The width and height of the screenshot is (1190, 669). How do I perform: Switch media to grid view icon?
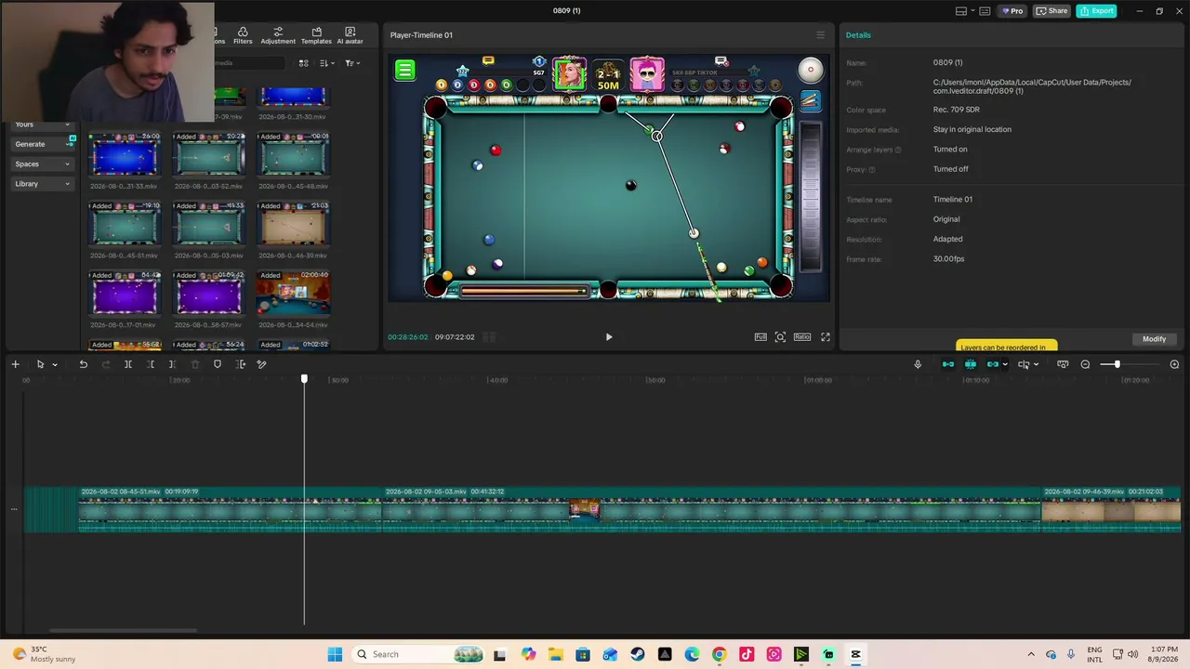point(303,63)
